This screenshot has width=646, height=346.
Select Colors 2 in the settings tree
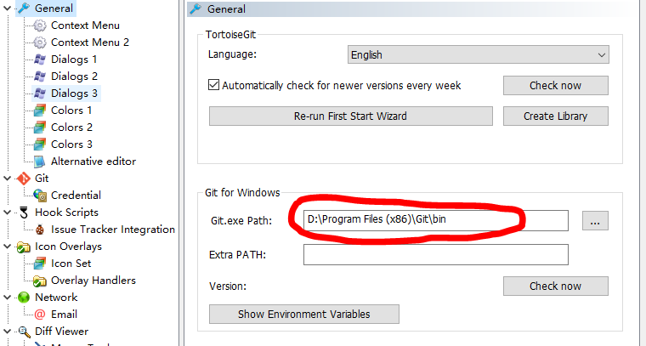[x=71, y=128]
